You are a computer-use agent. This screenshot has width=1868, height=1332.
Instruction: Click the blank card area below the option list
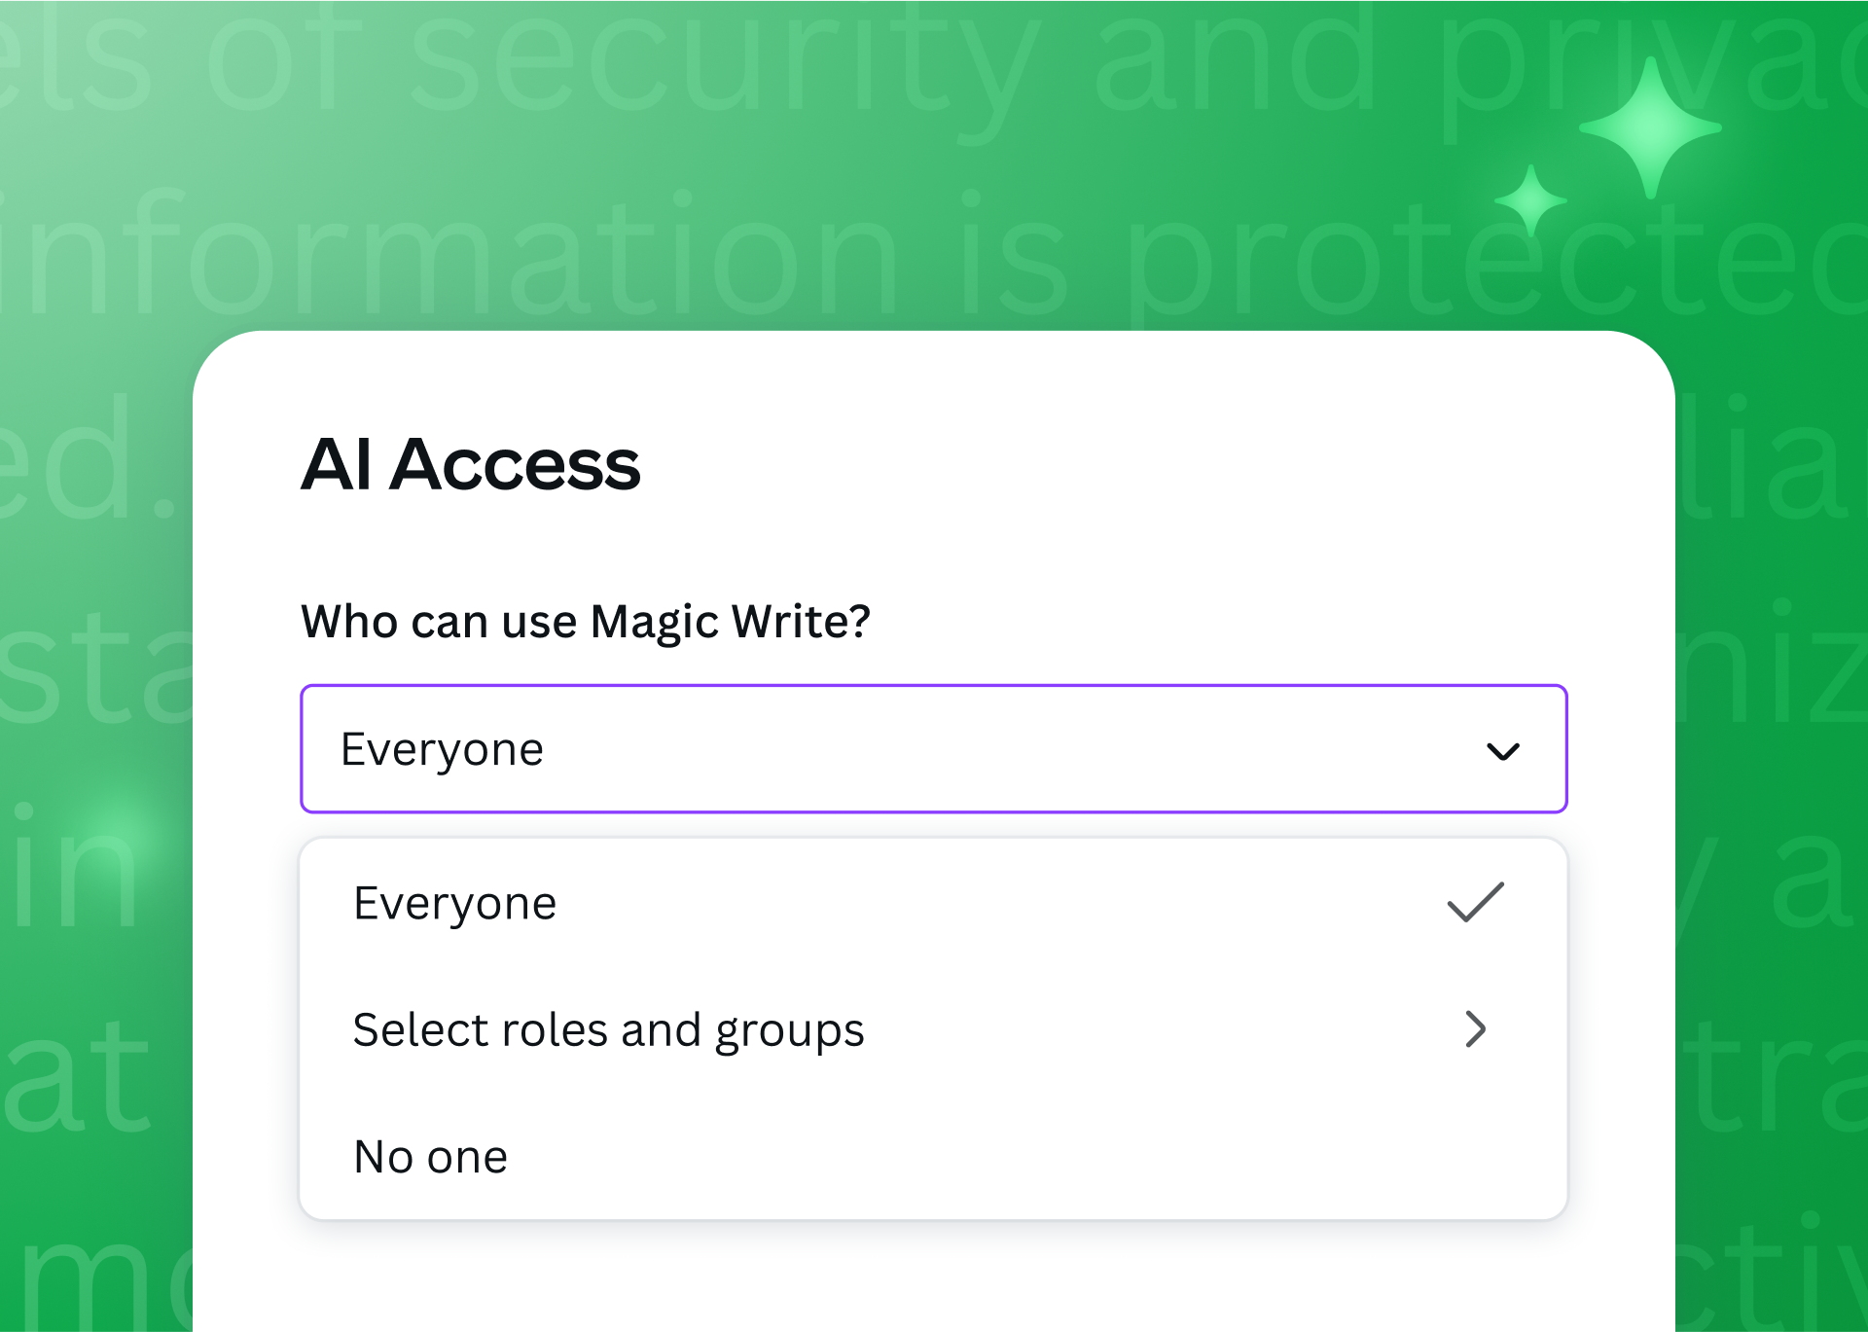tap(934, 1275)
